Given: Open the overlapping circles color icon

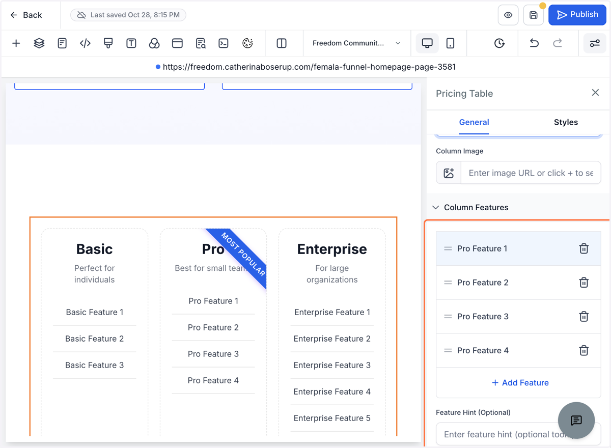Looking at the screenshot, I should [x=154, y=43].
